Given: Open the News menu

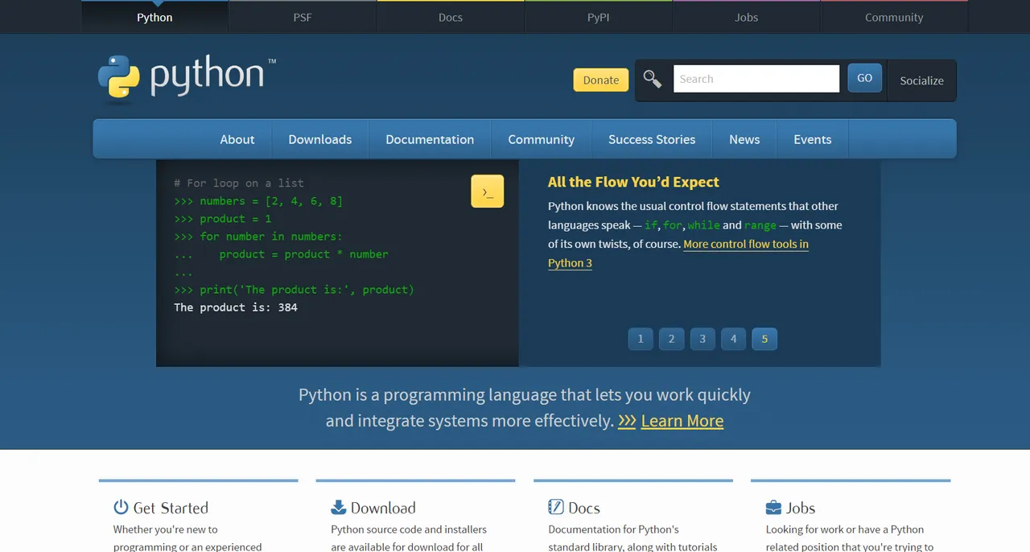Looking at the screenshot, I should (x=744, y=139).
